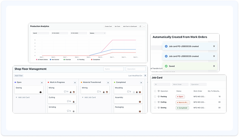Expand the Open column dropdown
The width and height of the screenshot is (239, 137).
tap(42, 83)
